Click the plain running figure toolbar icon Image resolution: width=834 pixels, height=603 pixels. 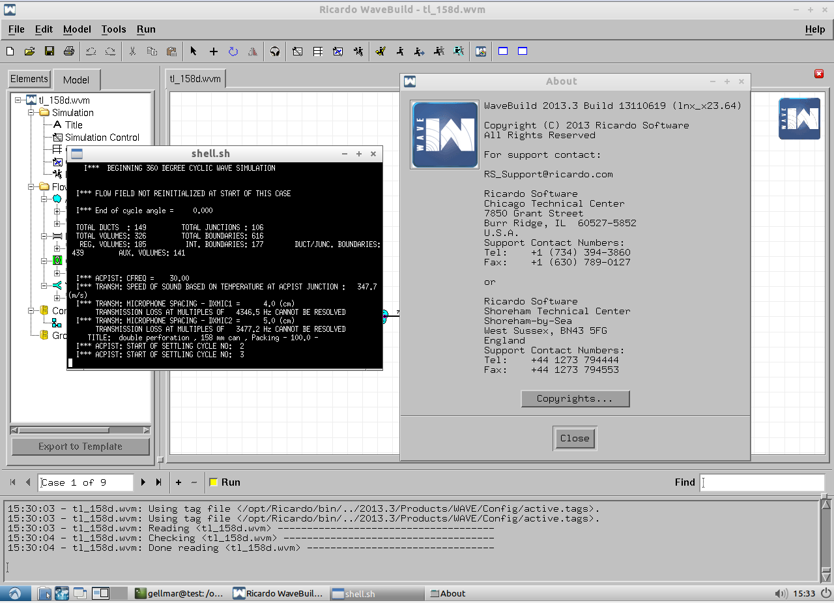(x=400, y=51)
